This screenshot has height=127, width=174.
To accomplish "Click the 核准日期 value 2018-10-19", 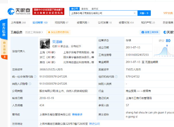I will pyautogui.click(x=47, y=98).
